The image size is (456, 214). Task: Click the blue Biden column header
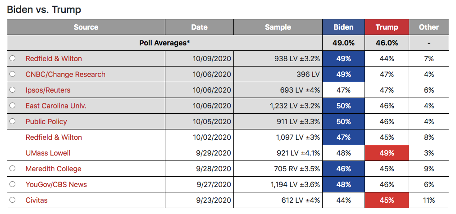343,27
